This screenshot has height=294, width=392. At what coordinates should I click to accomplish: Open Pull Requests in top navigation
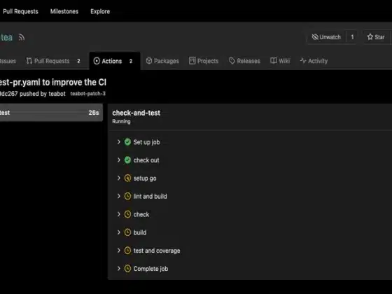point(20,11)
